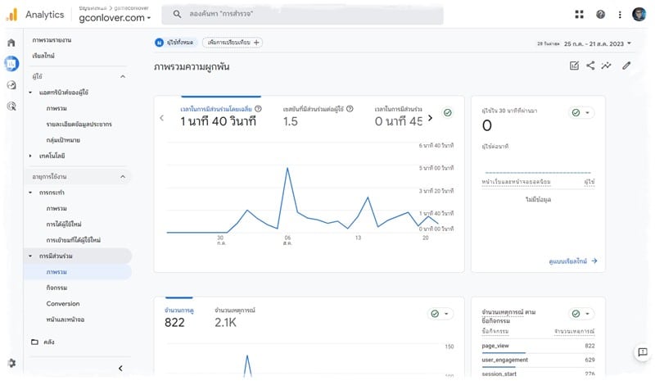Click the Library folder icon
The height and width of the screenshot is (381, 655).
tap(34, 342)
